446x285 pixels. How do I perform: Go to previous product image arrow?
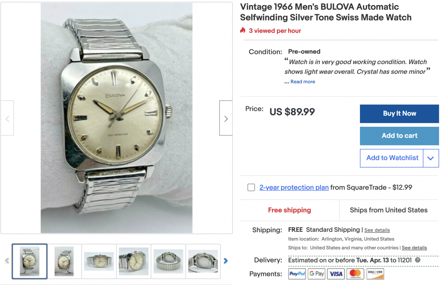tap(8, 118)
